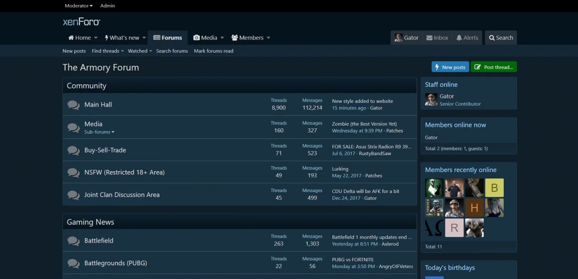
Task: Click the green Post thread button
Action: [x=494, y=67]
